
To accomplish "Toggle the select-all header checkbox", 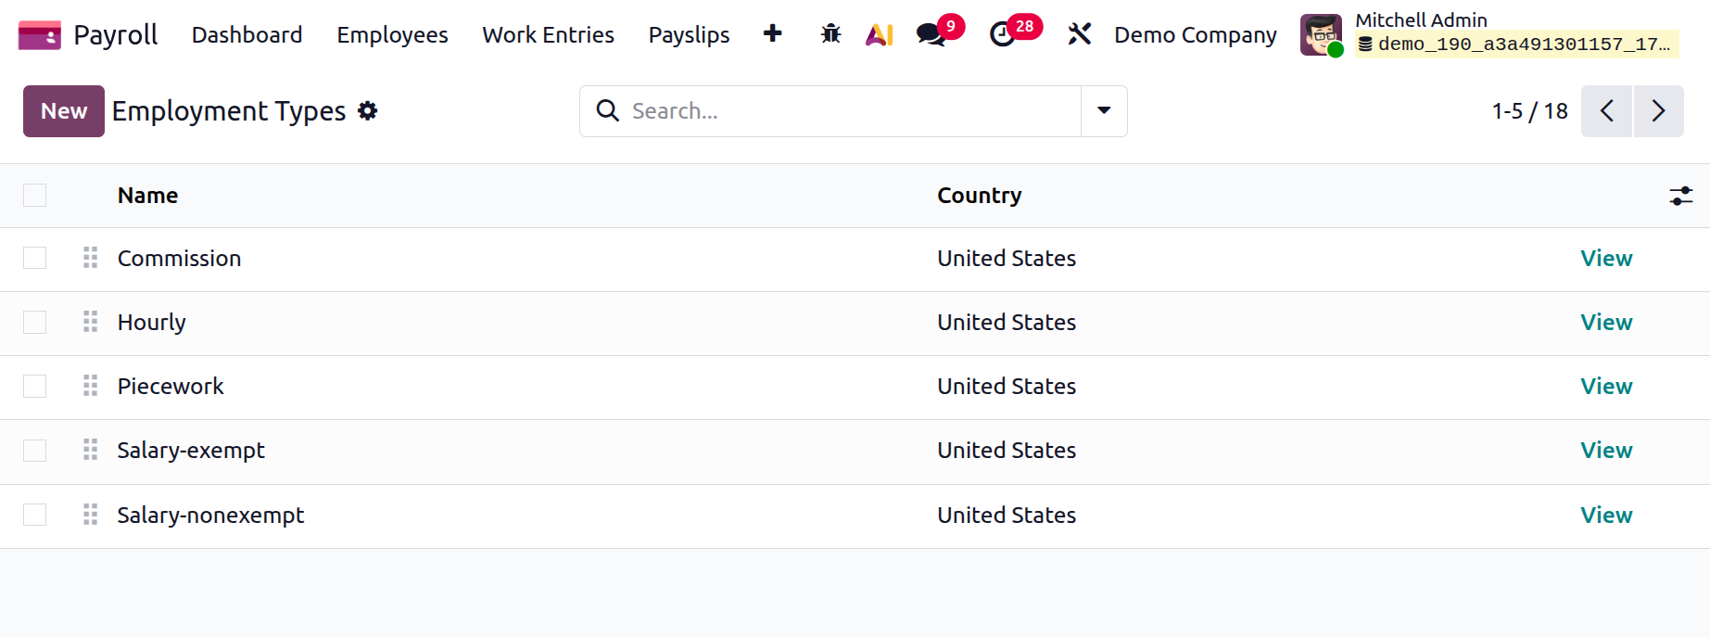I will (x=35, y=195).
